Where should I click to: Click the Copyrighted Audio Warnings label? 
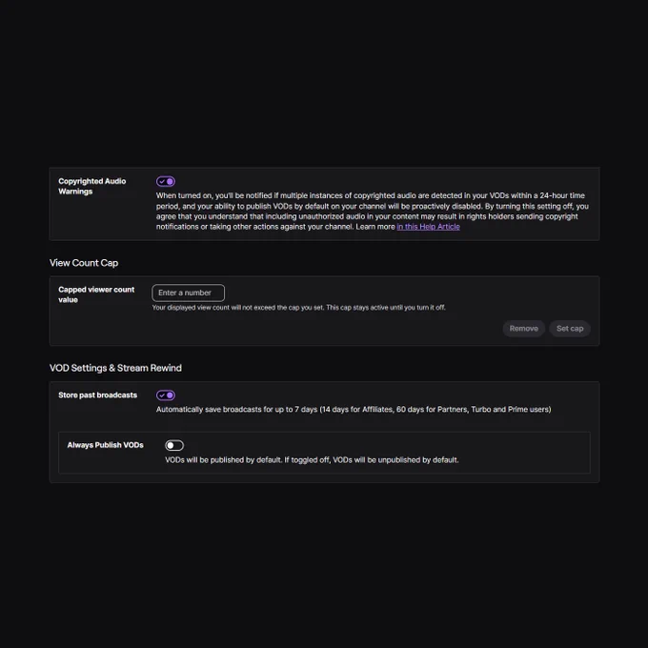92,187
